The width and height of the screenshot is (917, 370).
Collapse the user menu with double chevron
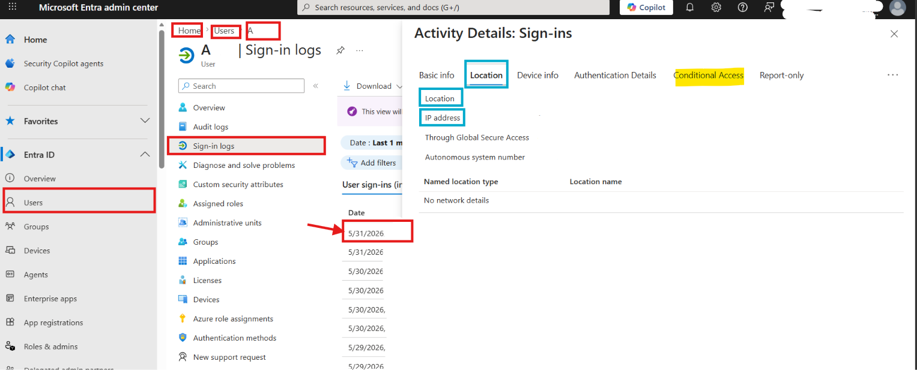(315, 86)
